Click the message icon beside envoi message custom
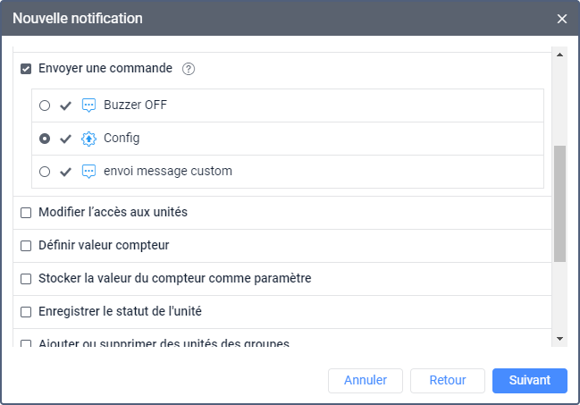Screen dimensions: 580x405 88,172
